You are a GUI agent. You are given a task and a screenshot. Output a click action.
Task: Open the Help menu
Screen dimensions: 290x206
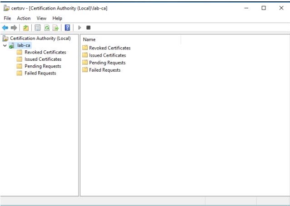57,18
